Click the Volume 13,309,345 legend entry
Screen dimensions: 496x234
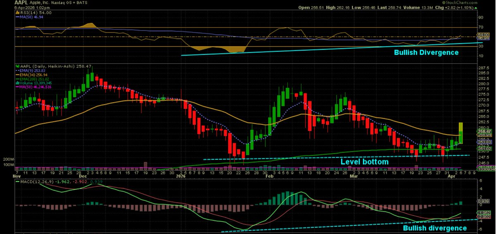[x=33, y=83]
